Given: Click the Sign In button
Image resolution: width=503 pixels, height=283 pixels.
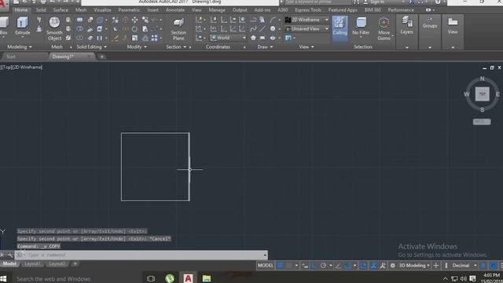Looking at the screenshot, I should point(374,2).
